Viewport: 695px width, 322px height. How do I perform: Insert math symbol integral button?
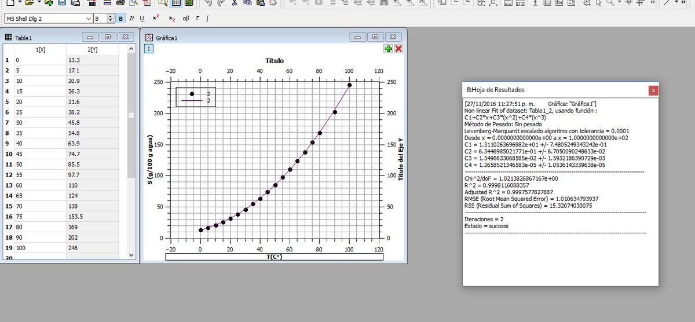coord(207,19)
